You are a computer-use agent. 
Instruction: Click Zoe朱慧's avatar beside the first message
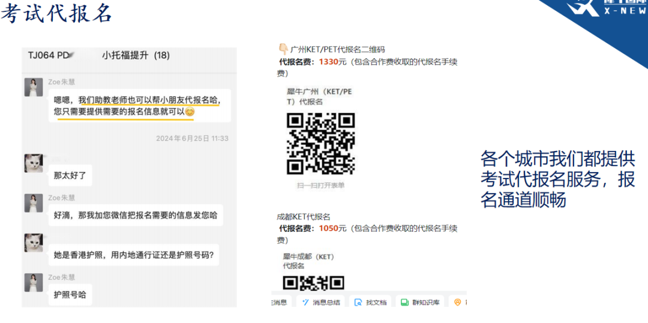33,87
